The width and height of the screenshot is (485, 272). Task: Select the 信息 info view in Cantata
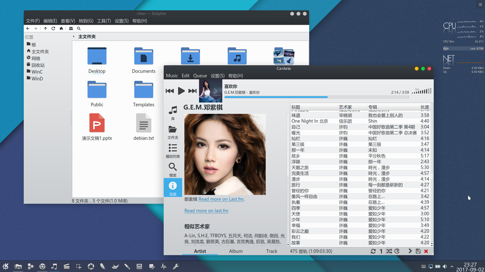tap(173, 188)
